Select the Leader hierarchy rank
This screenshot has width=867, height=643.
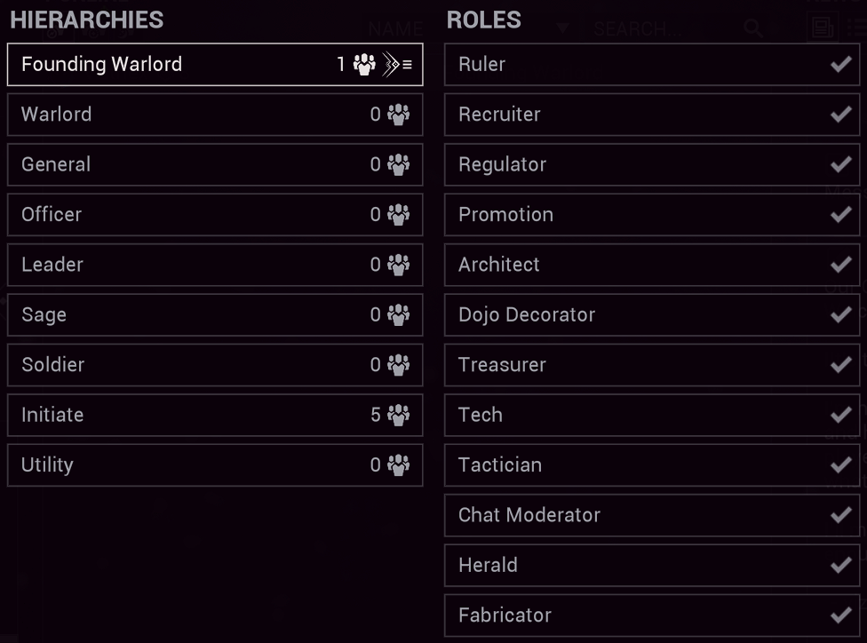214,265
